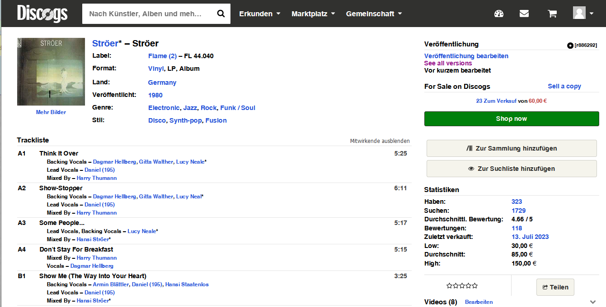Click the Videos Bearbeiten link

pyautogui.click(x=479, y=302)
